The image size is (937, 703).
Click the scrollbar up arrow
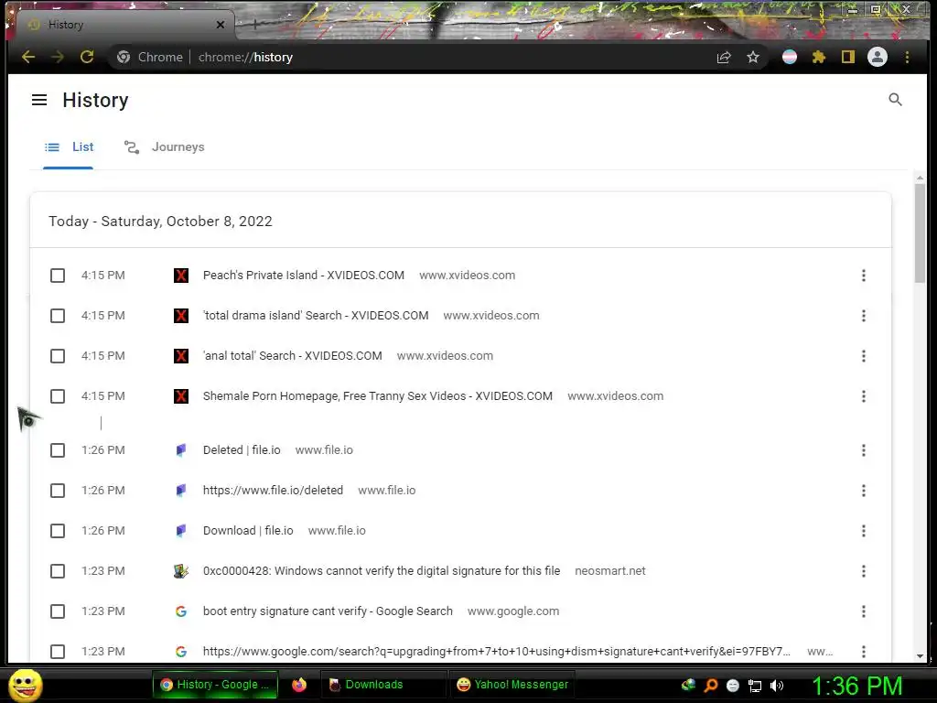(x=920, y=178)
